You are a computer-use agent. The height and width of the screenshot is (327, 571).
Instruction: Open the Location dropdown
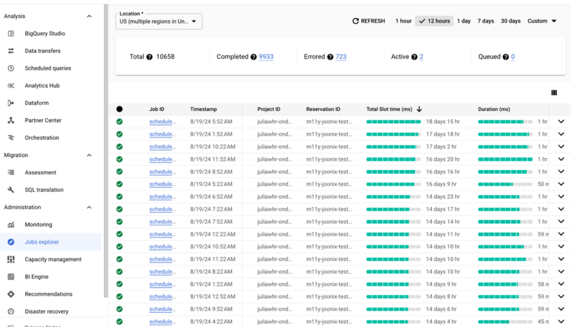pyautogui.click(x=159, y=21)
